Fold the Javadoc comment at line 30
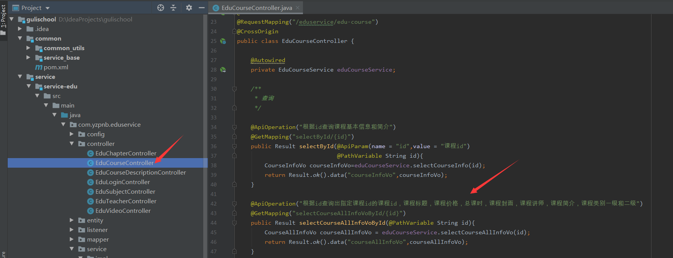Viewport: 673px width, 258px height. pyautogui.click(x=234, y=89)
